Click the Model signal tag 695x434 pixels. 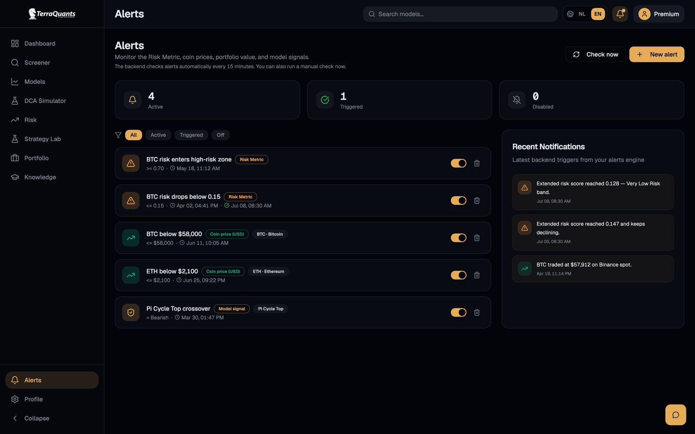point(232,309)
